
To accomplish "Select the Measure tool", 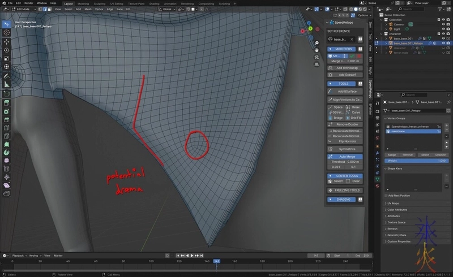I will (x=6, y=84).
